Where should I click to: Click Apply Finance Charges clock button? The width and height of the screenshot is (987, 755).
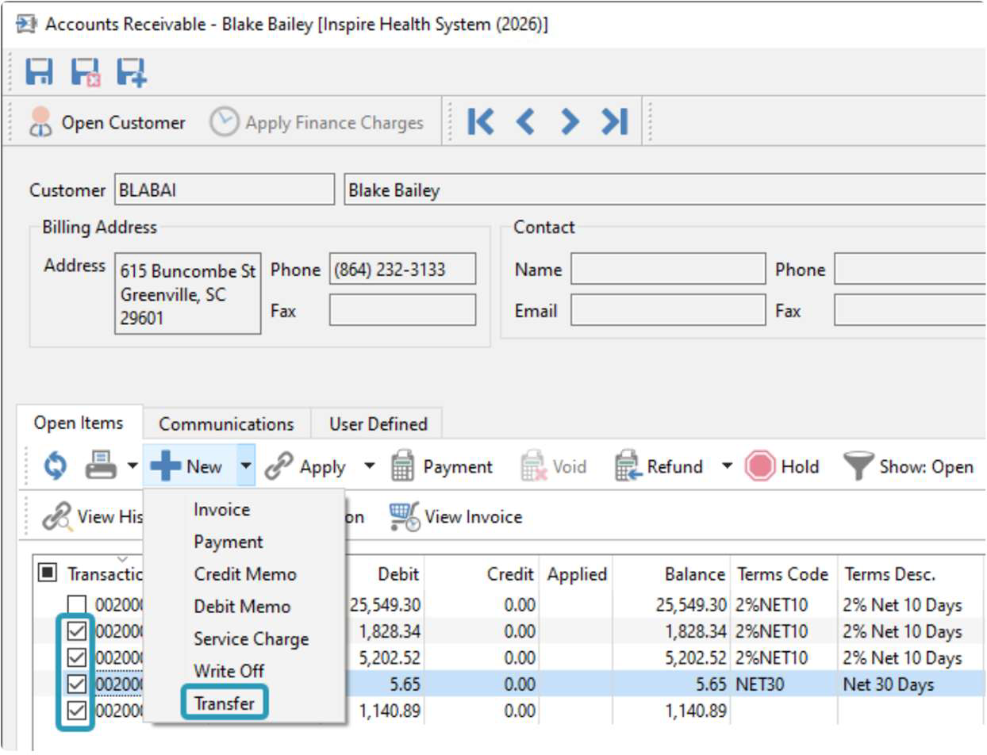pos(316,122)
